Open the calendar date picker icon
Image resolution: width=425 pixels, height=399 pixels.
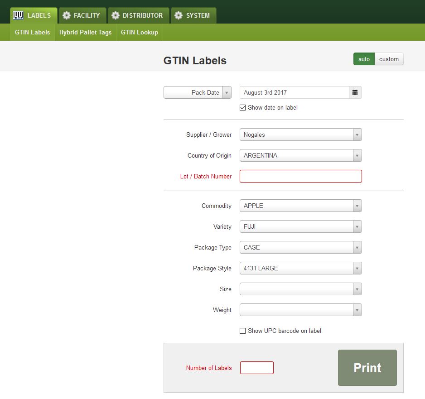point(355,93)
